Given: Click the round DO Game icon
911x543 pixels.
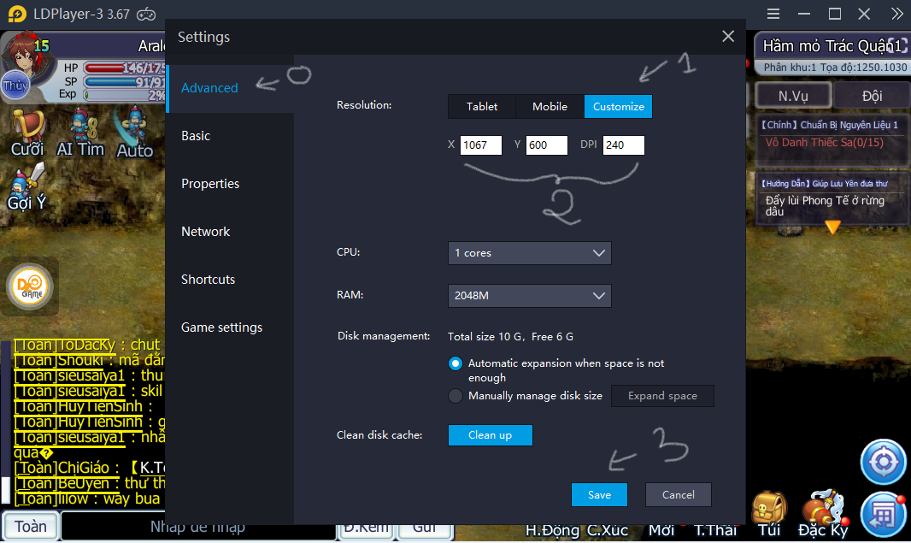Looking at the screenshot, I should (31, 286).
